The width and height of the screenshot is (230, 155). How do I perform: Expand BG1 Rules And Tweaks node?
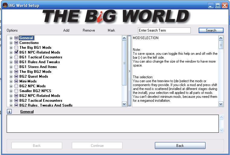point(11,62)
